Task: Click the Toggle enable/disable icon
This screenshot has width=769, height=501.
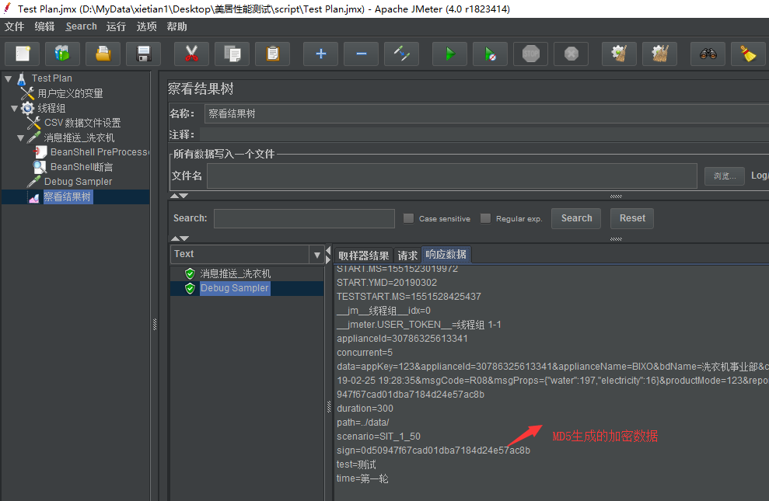Action: (402, 54)
